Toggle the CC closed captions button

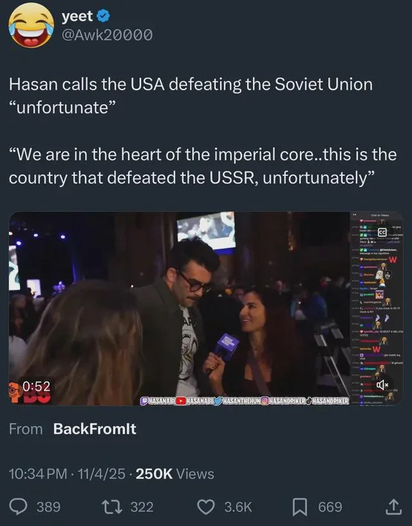click(x=382, y=232)
